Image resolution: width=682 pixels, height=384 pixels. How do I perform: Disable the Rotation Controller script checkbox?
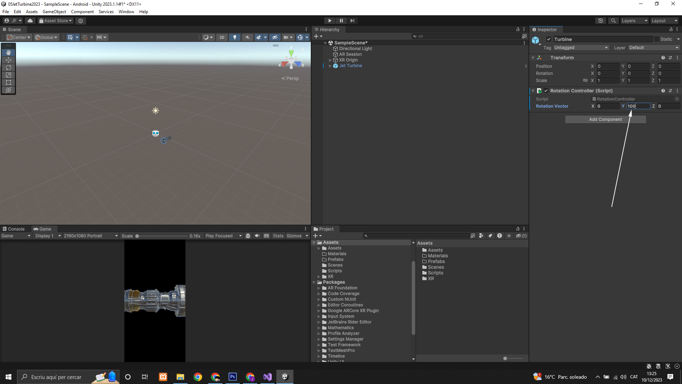(546, 91)
